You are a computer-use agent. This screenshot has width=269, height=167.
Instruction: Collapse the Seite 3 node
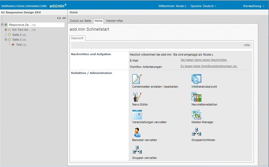click(6, 39)
